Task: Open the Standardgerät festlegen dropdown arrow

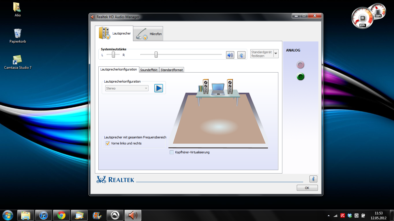Action: click(x=276, y=54)
